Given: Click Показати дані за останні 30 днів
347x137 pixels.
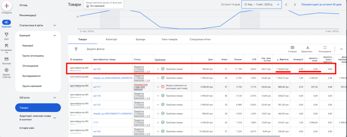Looking at the screenshot, I should click(321, 4).
